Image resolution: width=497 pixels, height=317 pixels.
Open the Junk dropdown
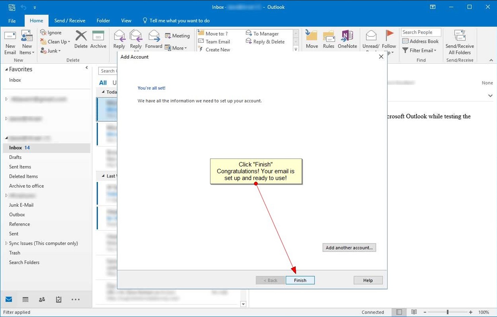coord(50,51)
